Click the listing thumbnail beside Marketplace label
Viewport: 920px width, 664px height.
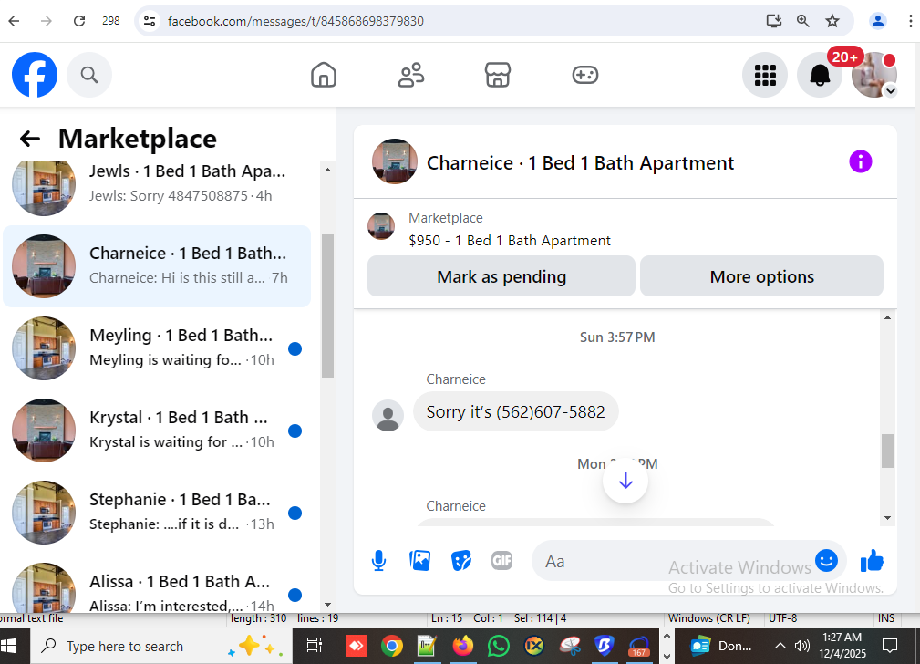(x=381, y=226)
